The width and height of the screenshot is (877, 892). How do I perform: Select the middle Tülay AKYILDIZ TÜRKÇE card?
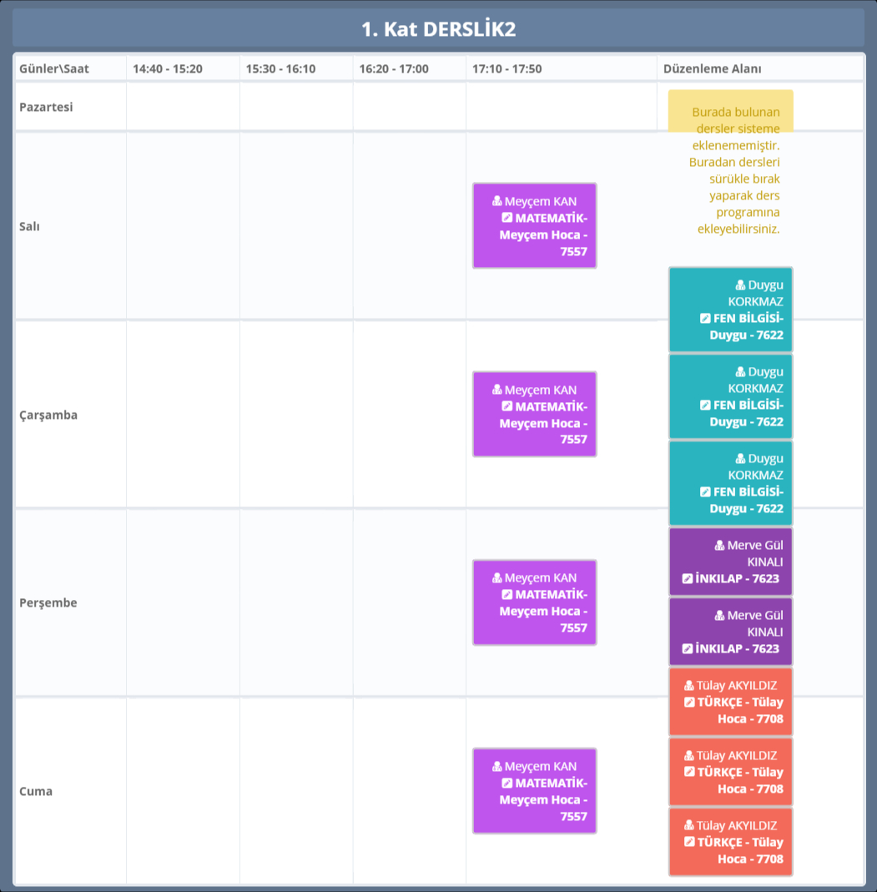coord(731,772)
